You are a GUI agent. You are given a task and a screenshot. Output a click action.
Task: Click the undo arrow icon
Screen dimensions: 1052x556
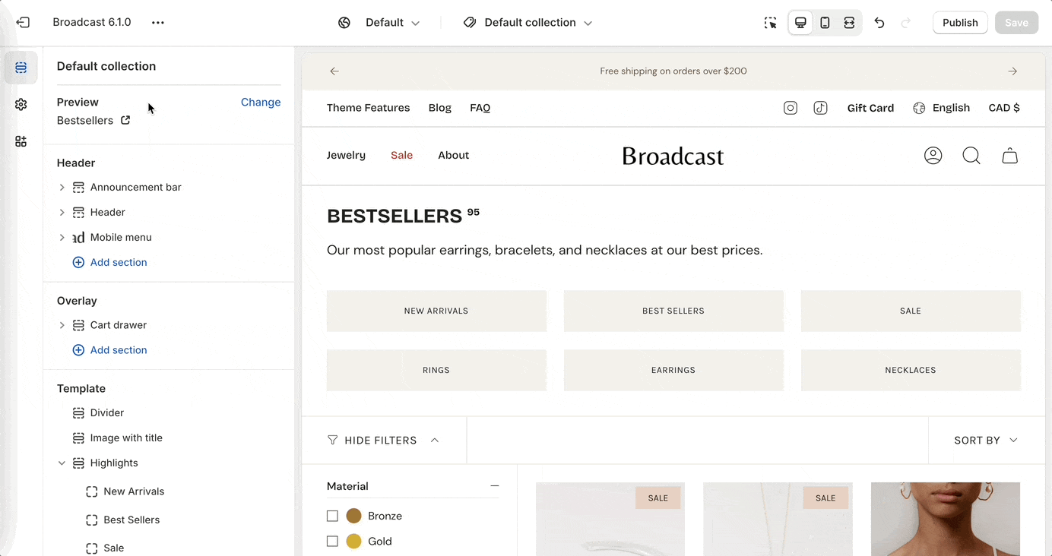tap(879, 23)
